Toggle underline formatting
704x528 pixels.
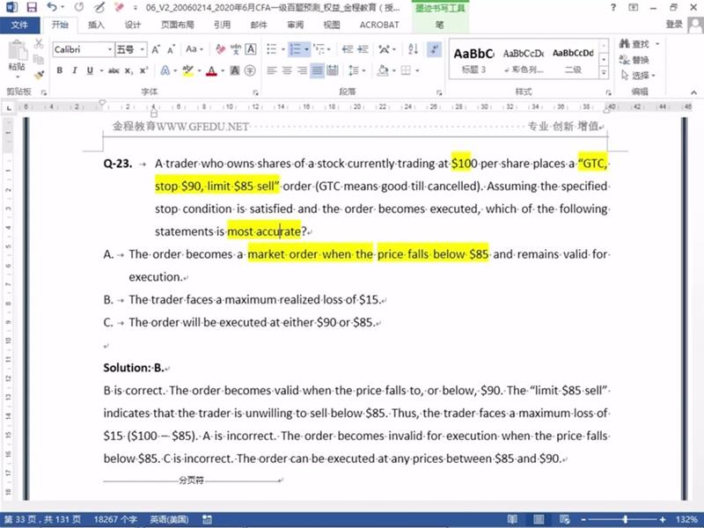[90, 70]
